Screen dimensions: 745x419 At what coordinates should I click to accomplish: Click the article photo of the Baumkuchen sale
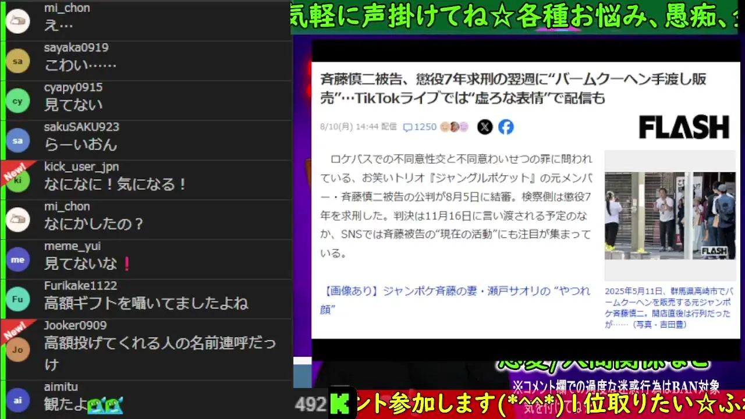670,215
